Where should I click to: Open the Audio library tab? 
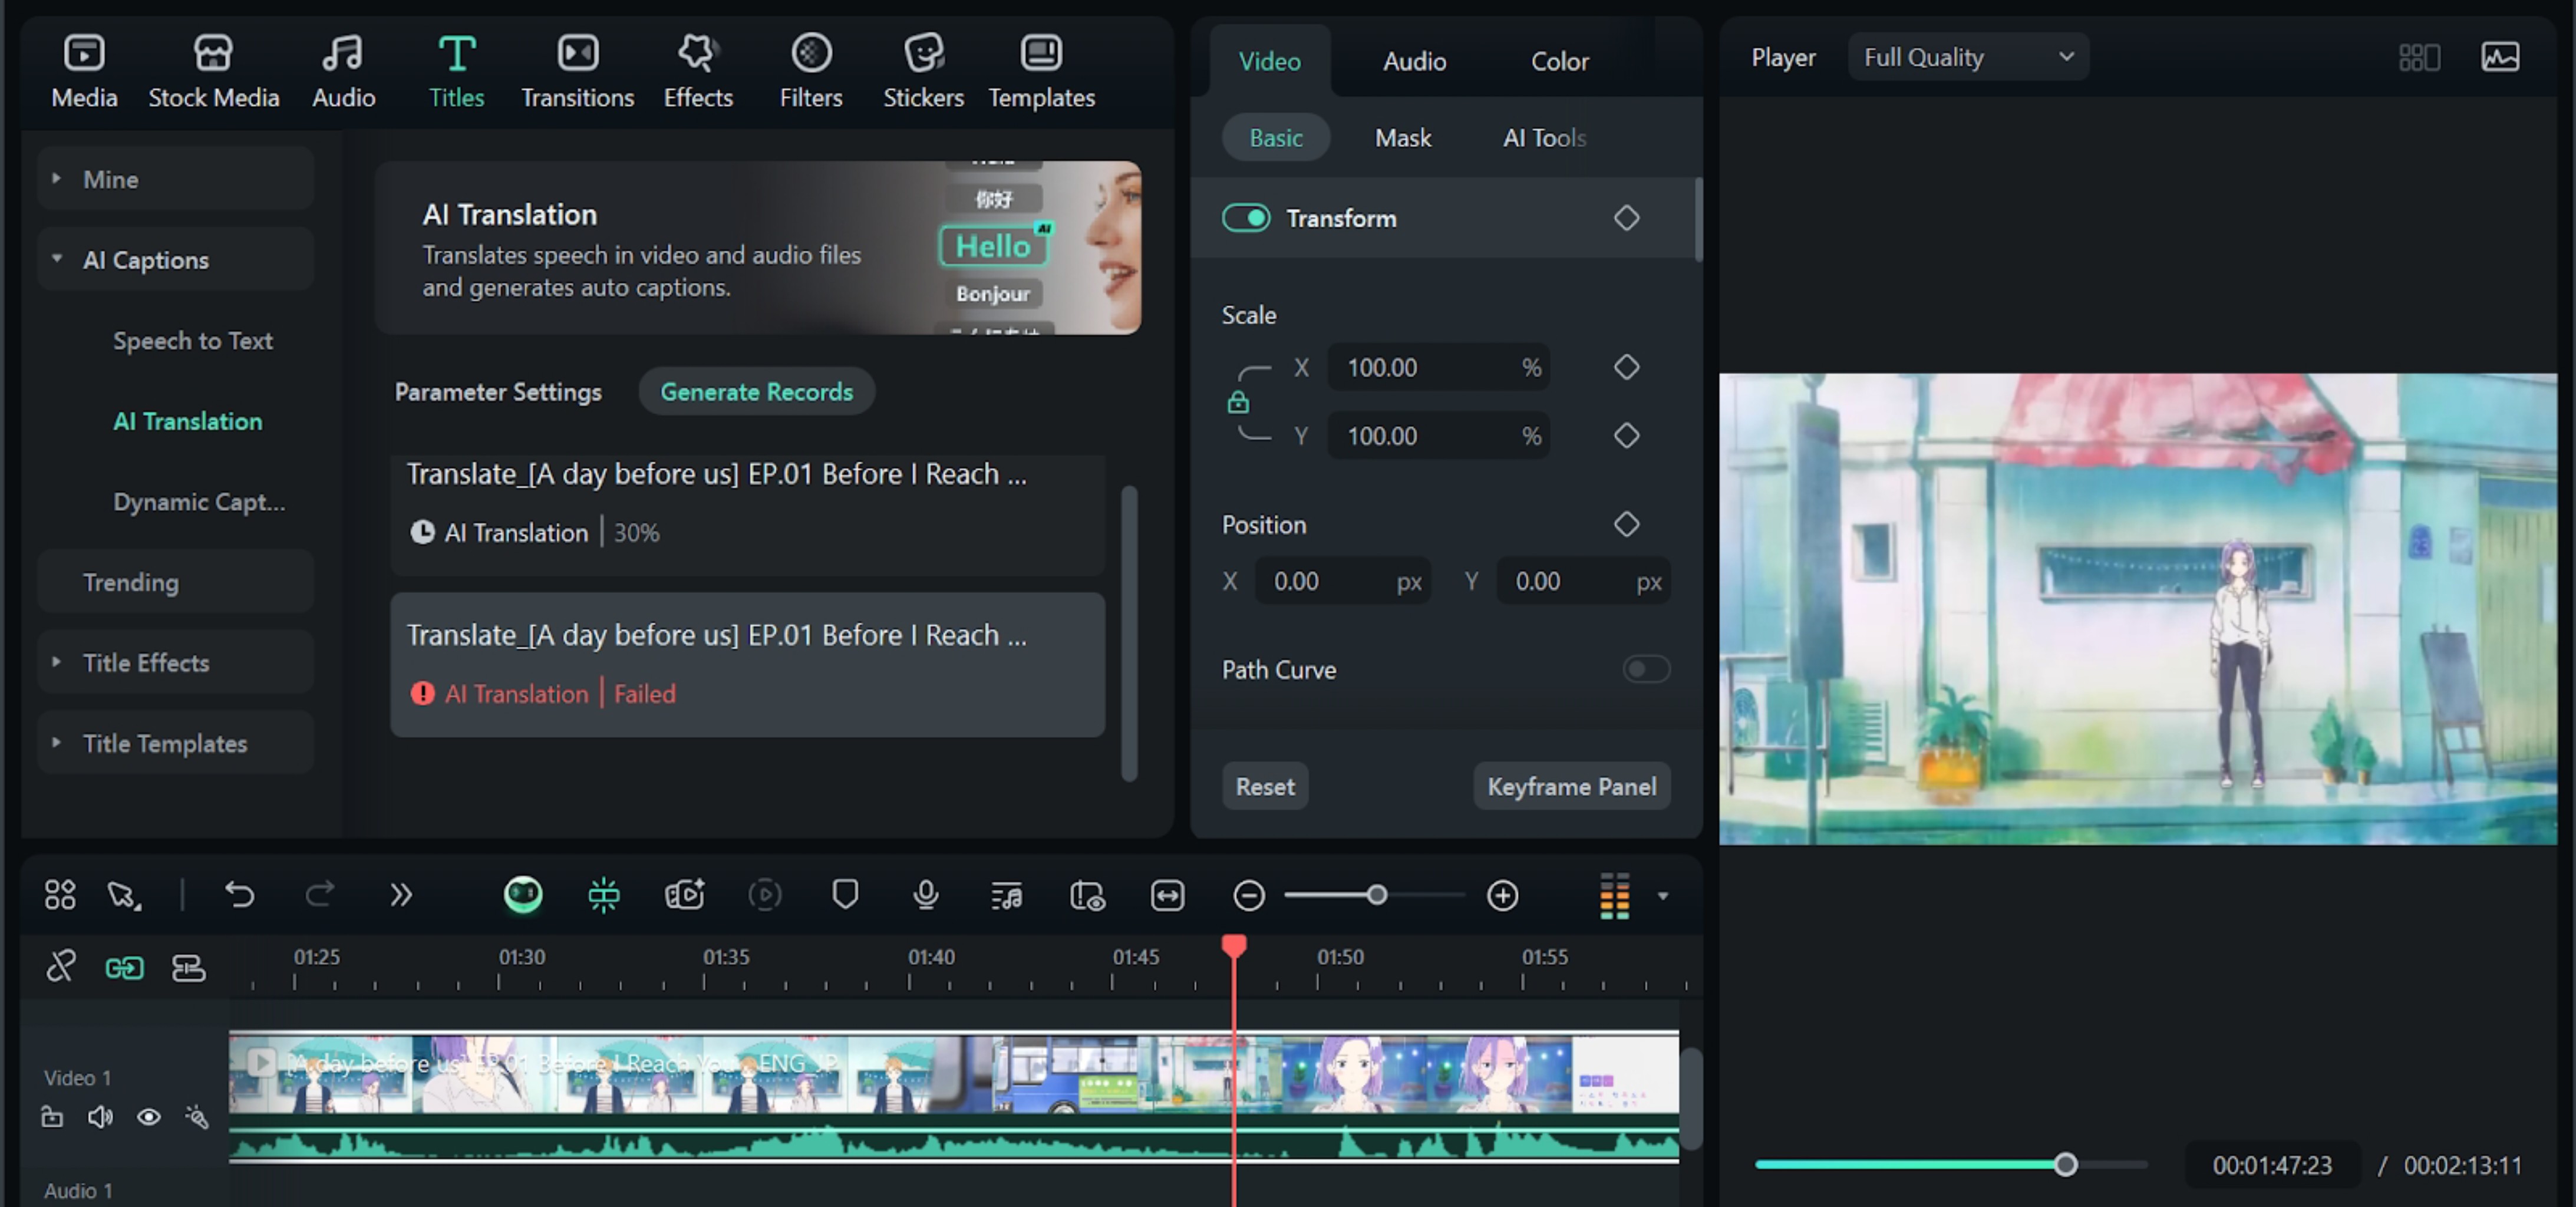click(x=343, y=70)
